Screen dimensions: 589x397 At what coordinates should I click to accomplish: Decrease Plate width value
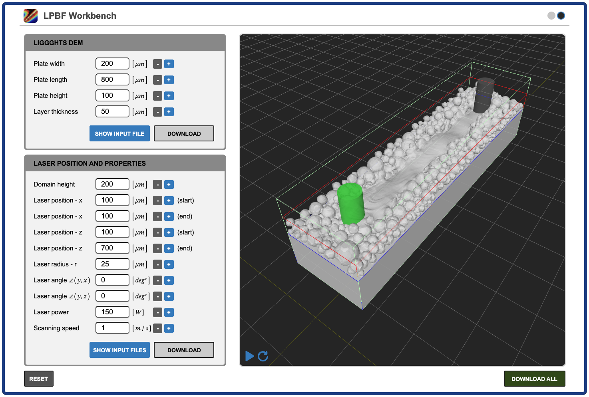pos(158,64)
